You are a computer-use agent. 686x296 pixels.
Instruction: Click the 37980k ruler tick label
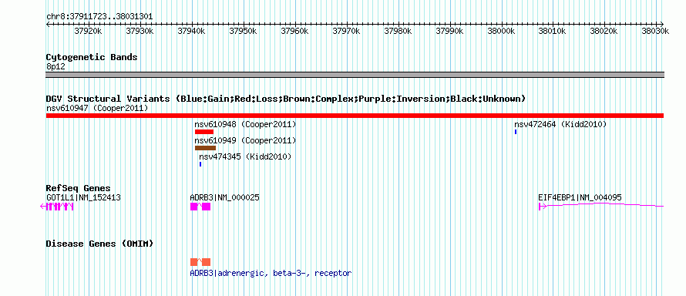tap(398, 31)
